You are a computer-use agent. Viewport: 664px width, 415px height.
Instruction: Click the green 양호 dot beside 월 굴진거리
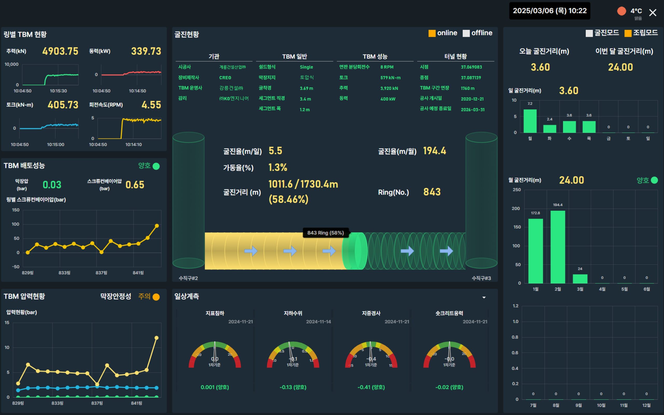(655, 180)
